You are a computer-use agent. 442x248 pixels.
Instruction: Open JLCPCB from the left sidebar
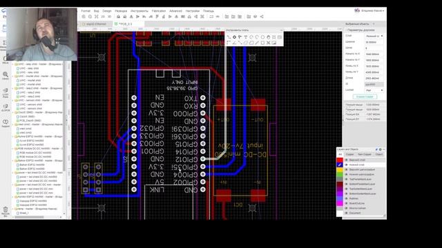(6, 107)
